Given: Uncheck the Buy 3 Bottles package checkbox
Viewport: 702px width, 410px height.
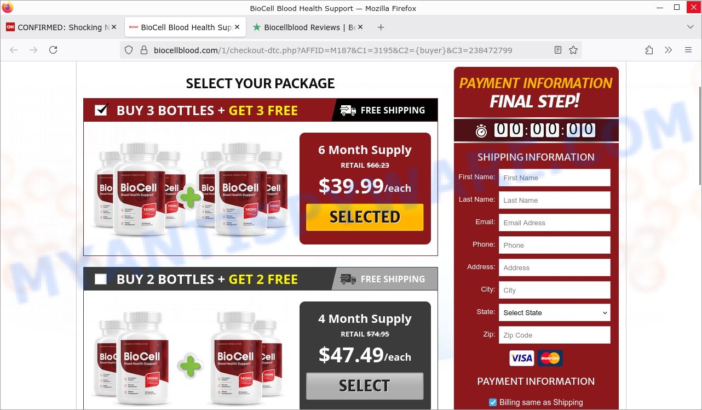Looking at the screenshot, I should click(101, 110).
